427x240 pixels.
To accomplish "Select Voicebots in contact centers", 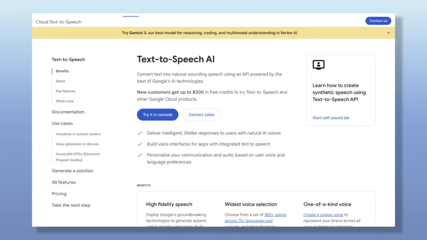I will coord(78,134).
